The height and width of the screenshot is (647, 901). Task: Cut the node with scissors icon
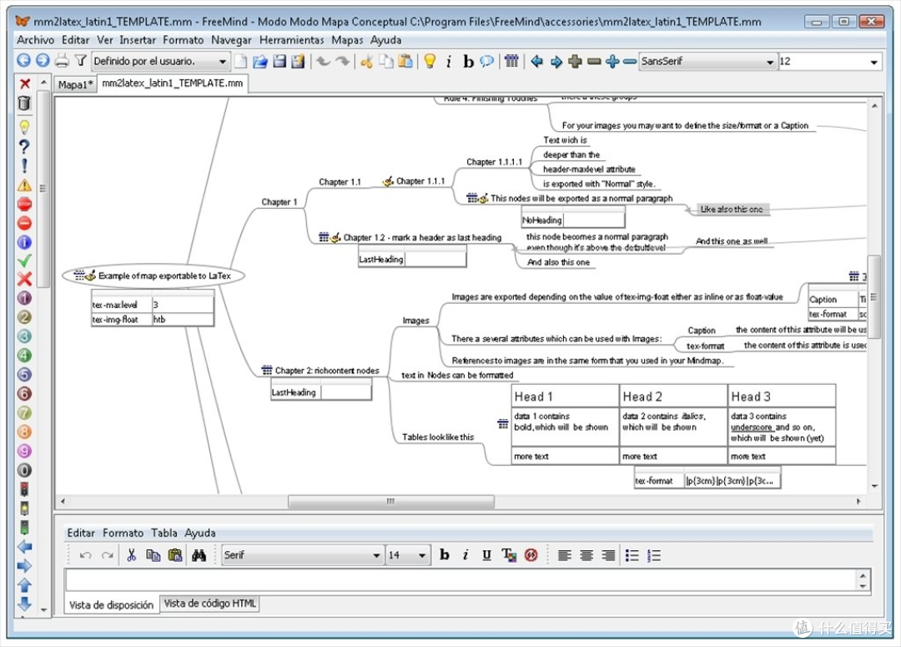(x=366, y=61)
